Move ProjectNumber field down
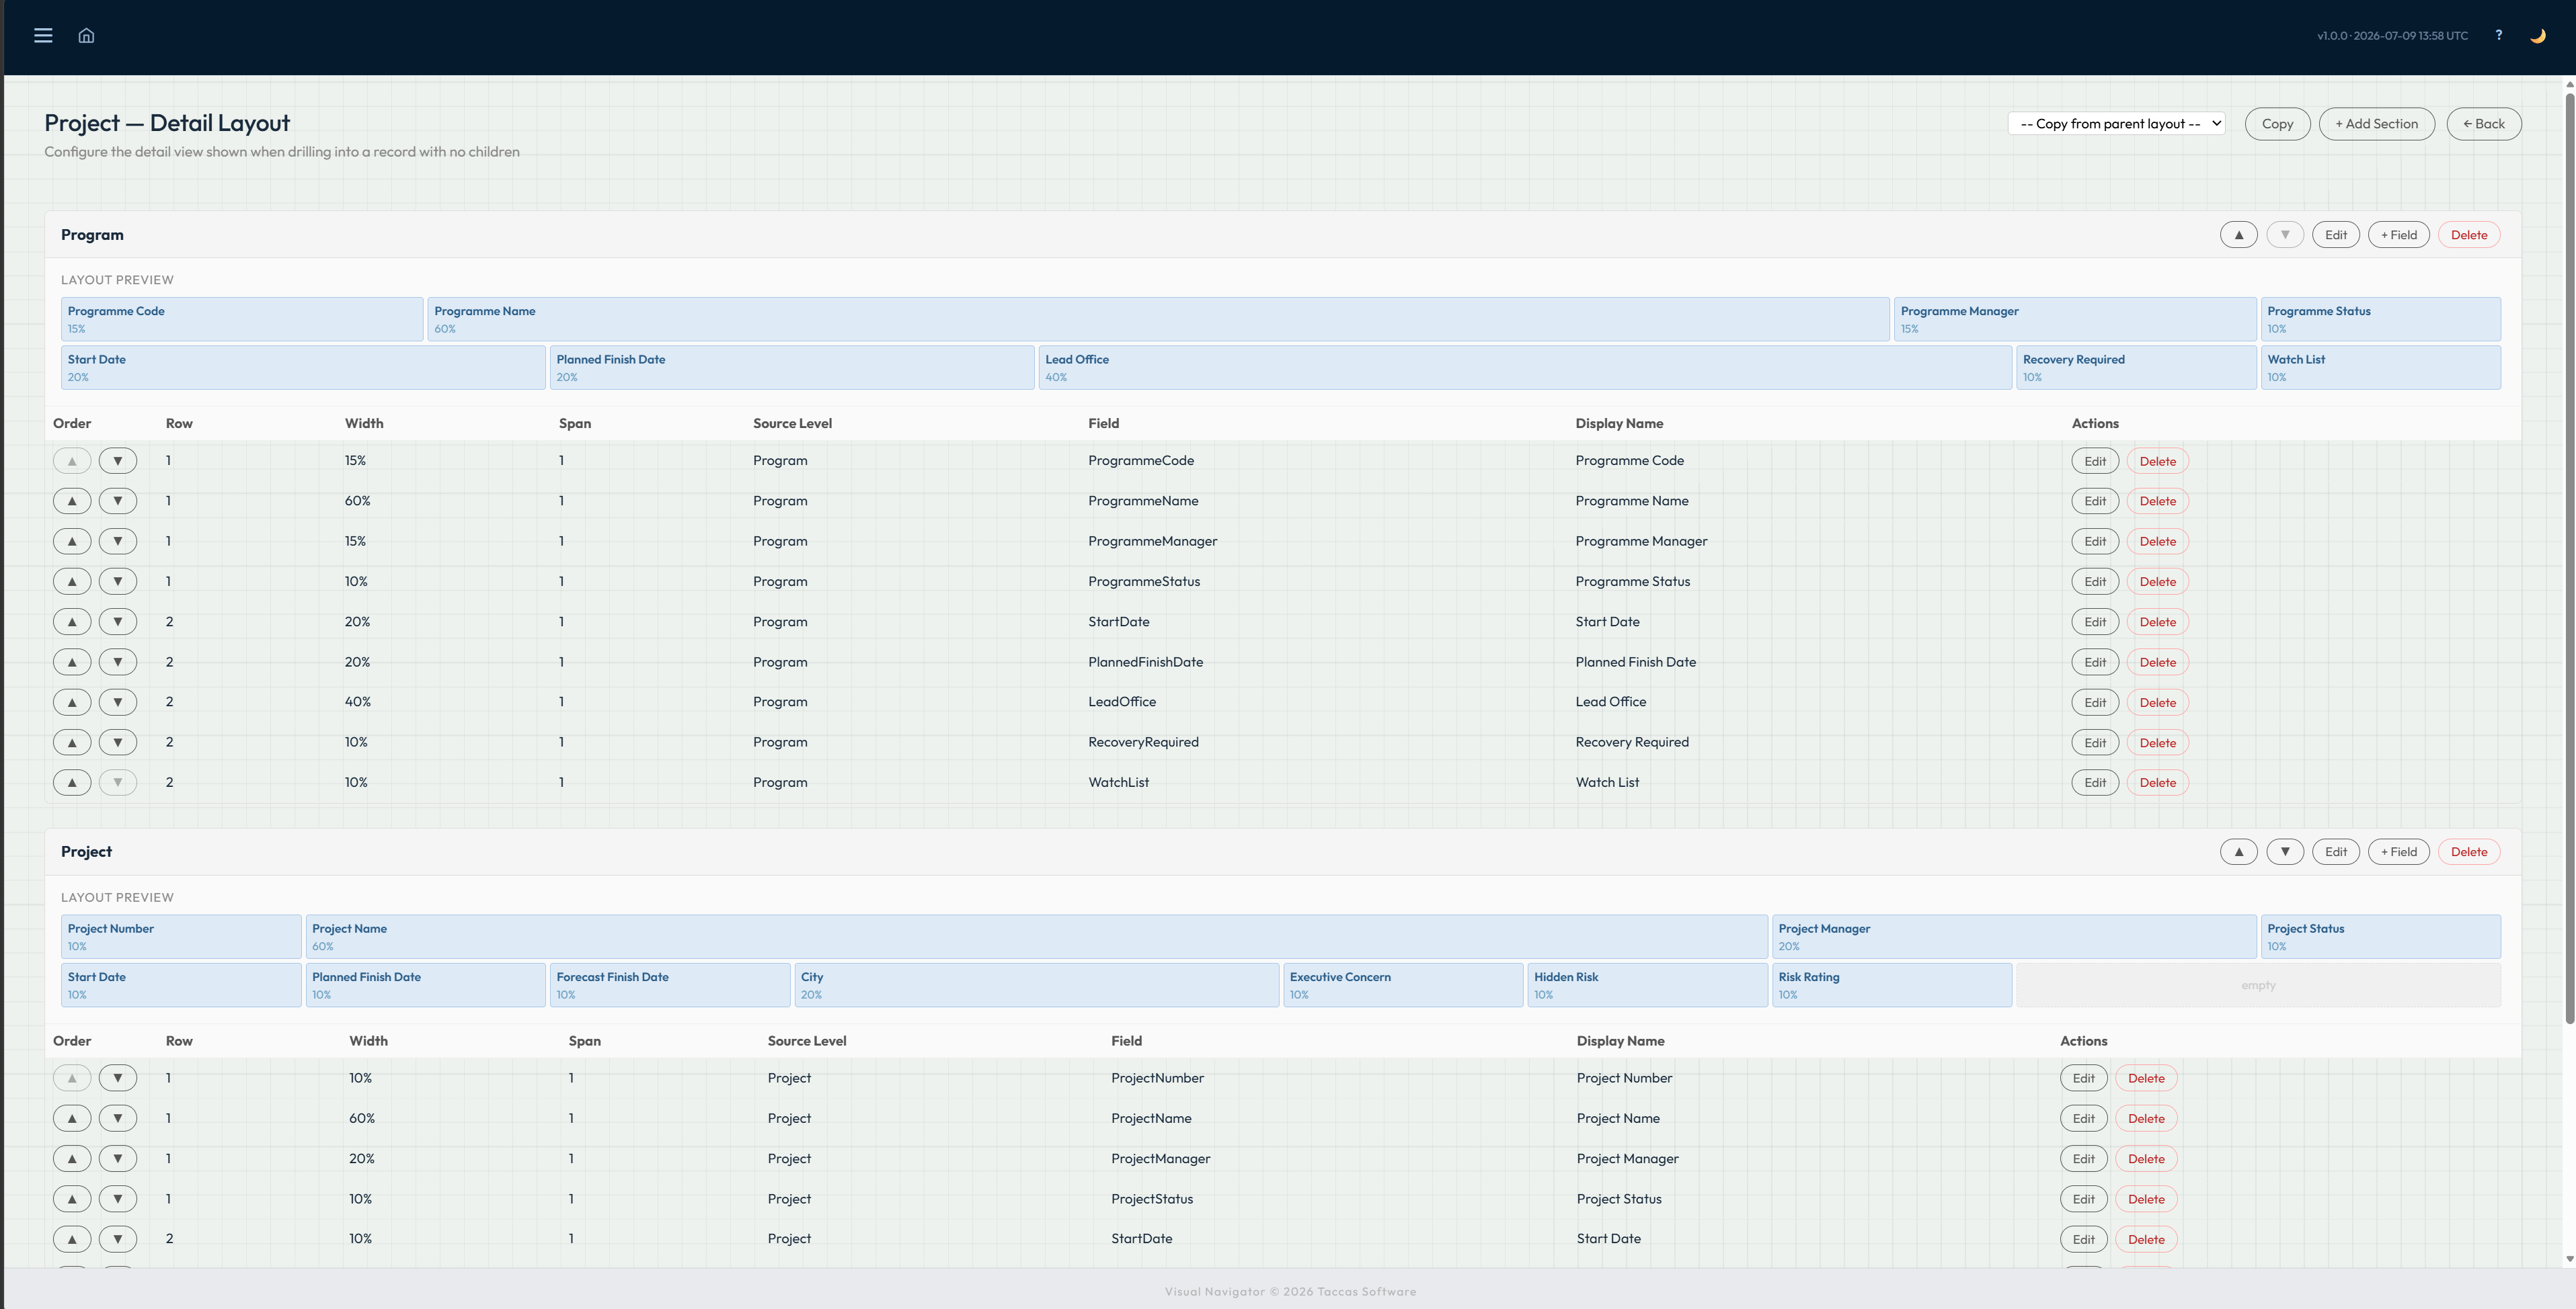The height and width of the screenshot is (1309, 2576). 118,1078
